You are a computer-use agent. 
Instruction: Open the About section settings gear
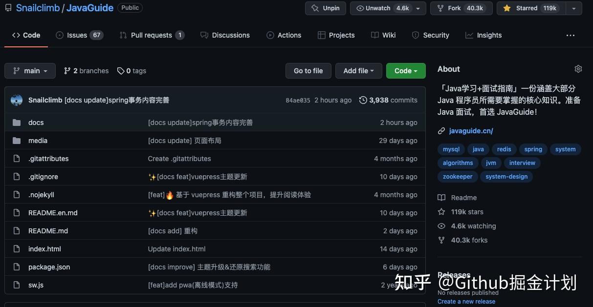(578, 69)
